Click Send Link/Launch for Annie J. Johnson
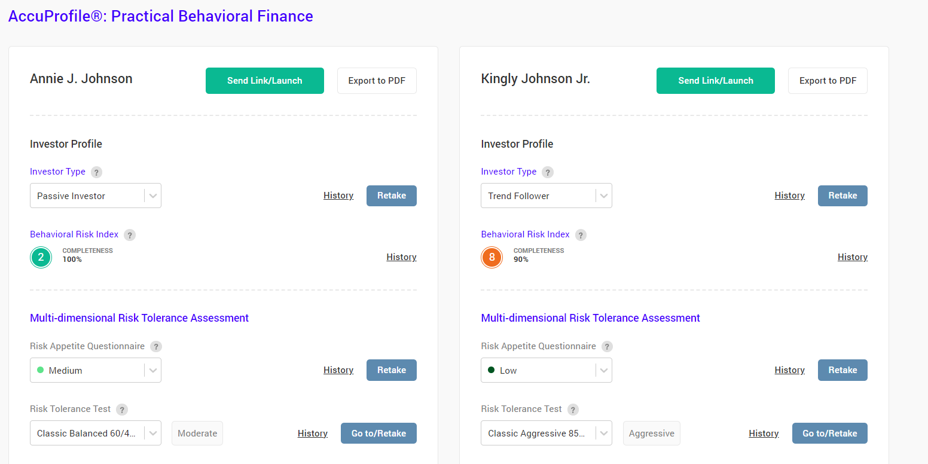This screenshot has height=464, width=928. (x=265, y=81)
